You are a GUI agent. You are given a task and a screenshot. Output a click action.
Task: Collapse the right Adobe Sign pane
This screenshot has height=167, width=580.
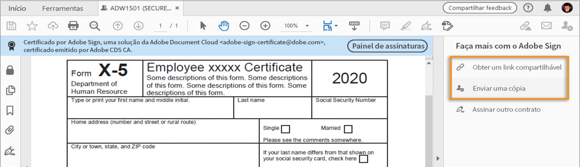(x=438, y=159)
